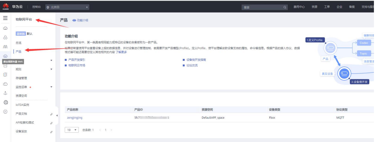The image size is (375, 142).
Task: Click the magnifier icon in the search box
Action: click(285, 7)
